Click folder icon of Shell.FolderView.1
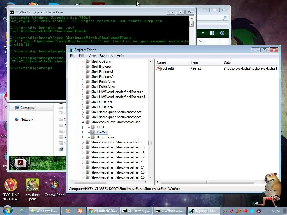The width and height of the screenshot is (287, 215). click(x=88, y=87)
